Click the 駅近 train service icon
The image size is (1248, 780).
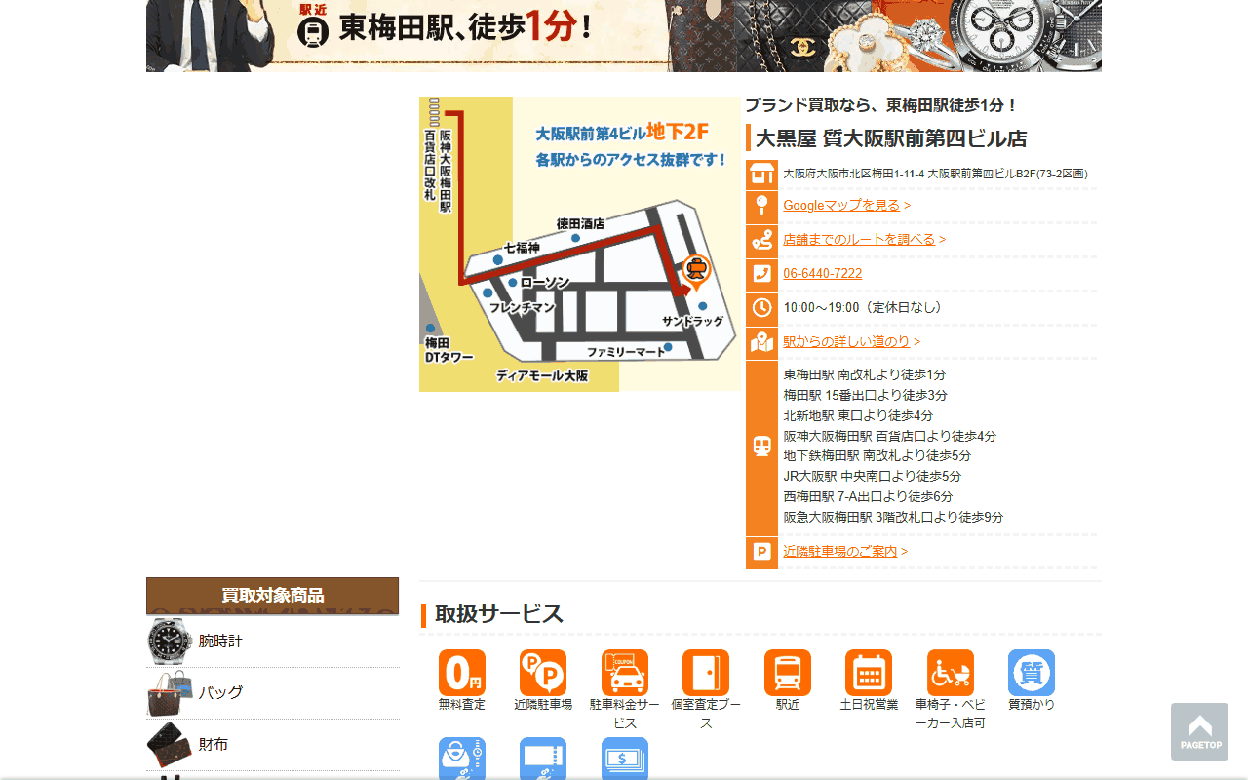tap(788, 673)
